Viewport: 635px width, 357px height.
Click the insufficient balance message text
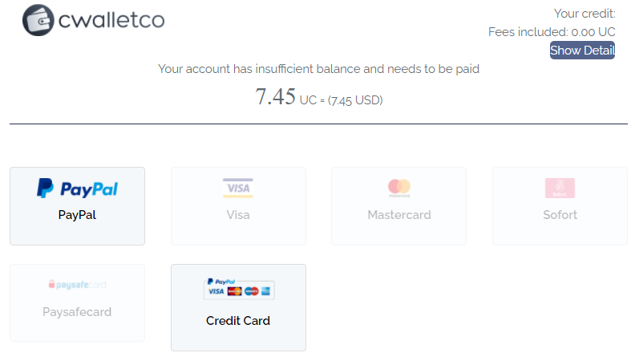click(x=318, y=69)
